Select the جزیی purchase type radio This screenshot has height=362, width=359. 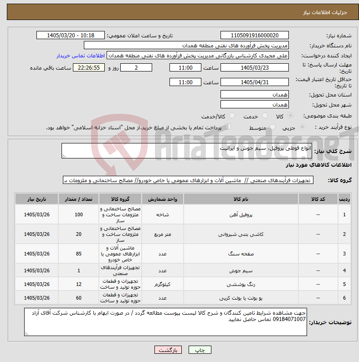302,127
